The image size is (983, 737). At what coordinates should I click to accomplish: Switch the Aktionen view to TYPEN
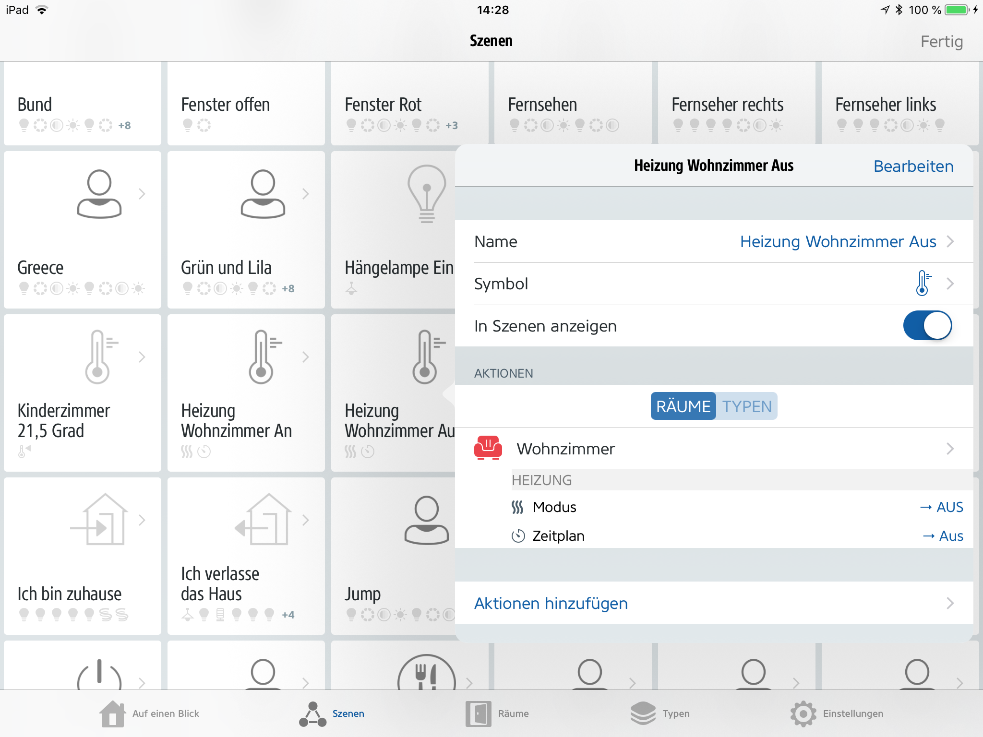pyautogui.click(x=746, y=406)
